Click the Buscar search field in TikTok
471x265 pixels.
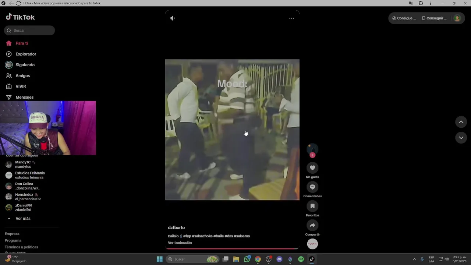click(x=29, y=31)
